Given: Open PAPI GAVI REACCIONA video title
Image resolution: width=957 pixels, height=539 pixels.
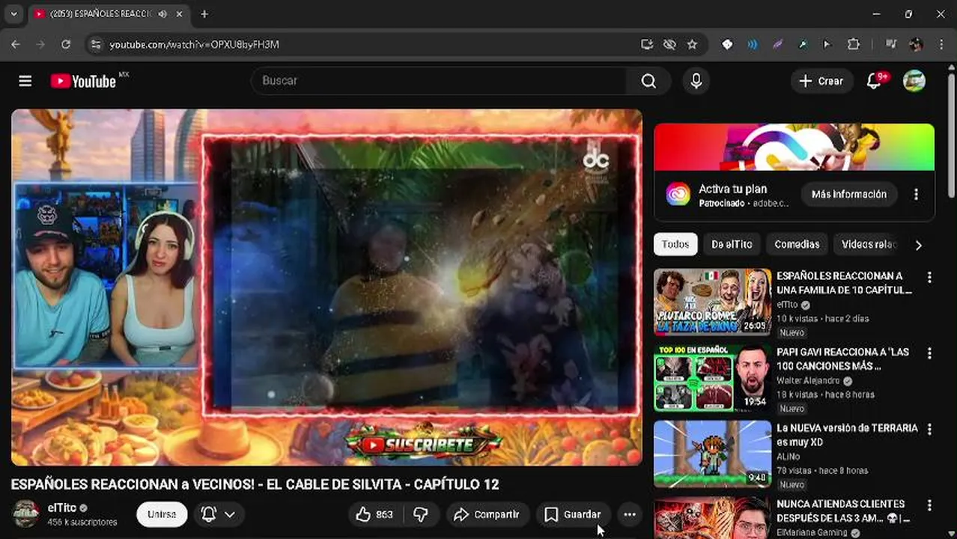Looking at the screenshot, I should [x=842, y=359].
